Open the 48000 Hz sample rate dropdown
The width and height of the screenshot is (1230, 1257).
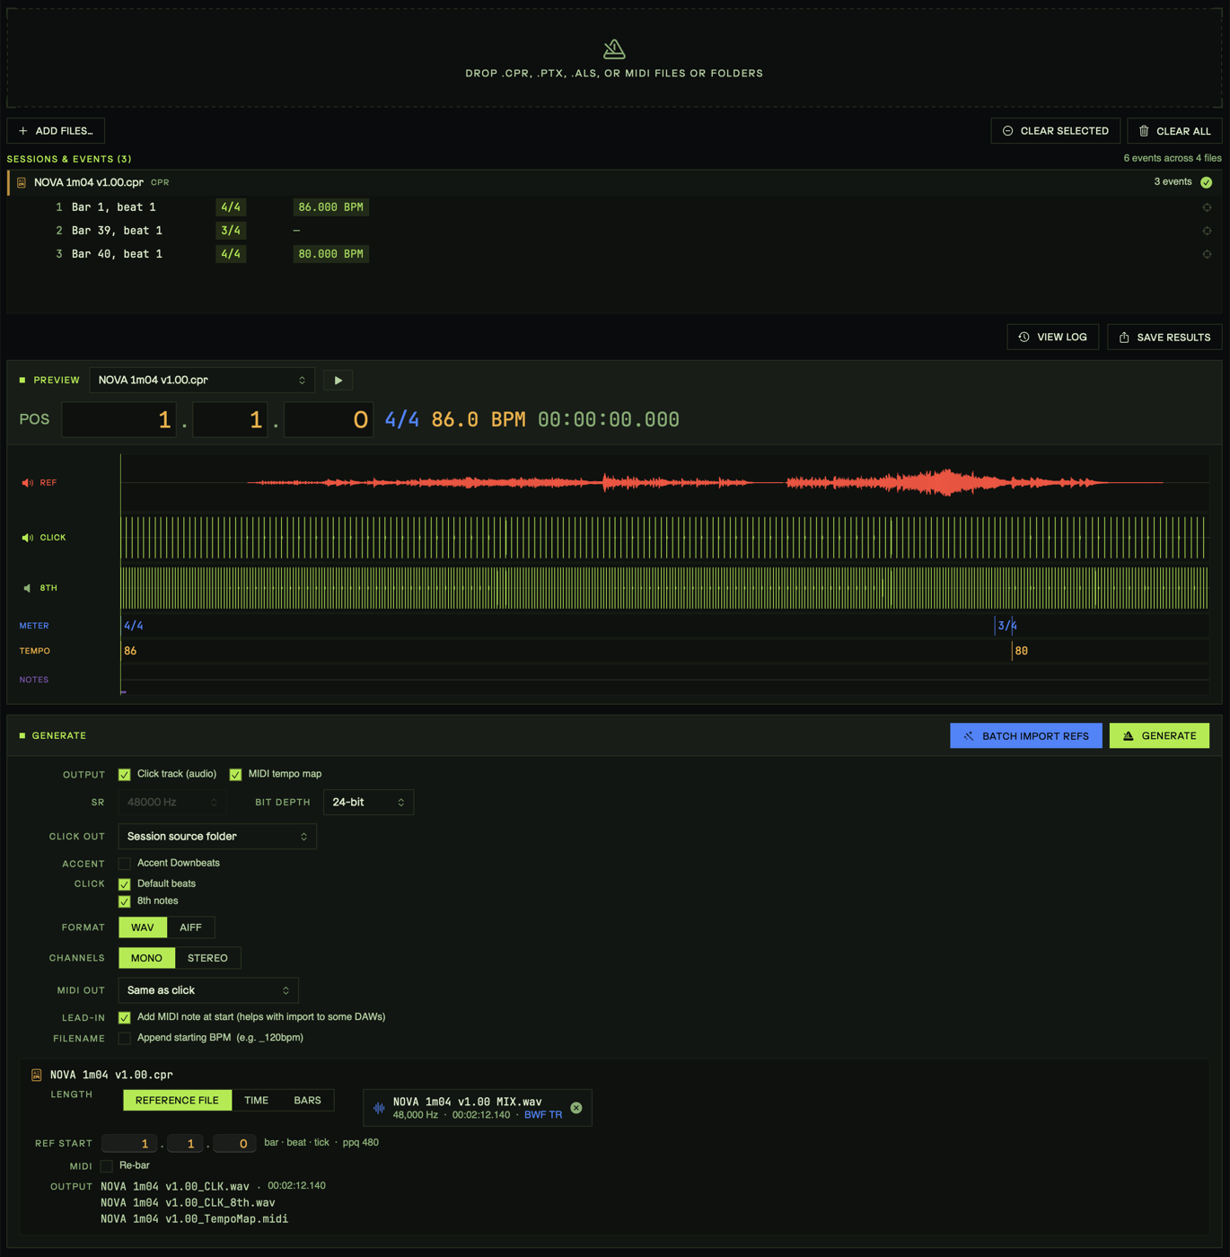(x=171, y=803)
